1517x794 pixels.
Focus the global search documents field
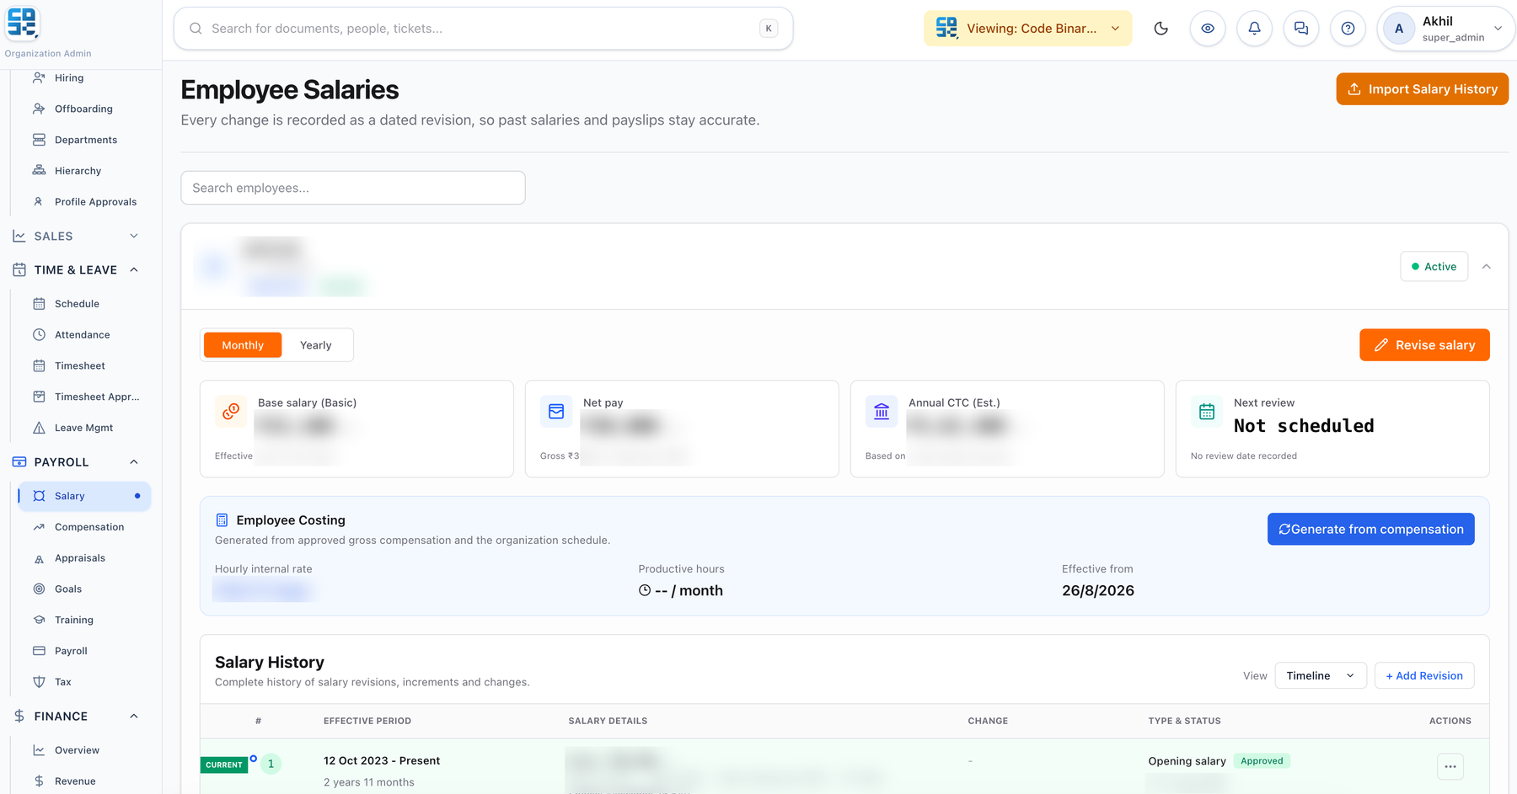483,29
